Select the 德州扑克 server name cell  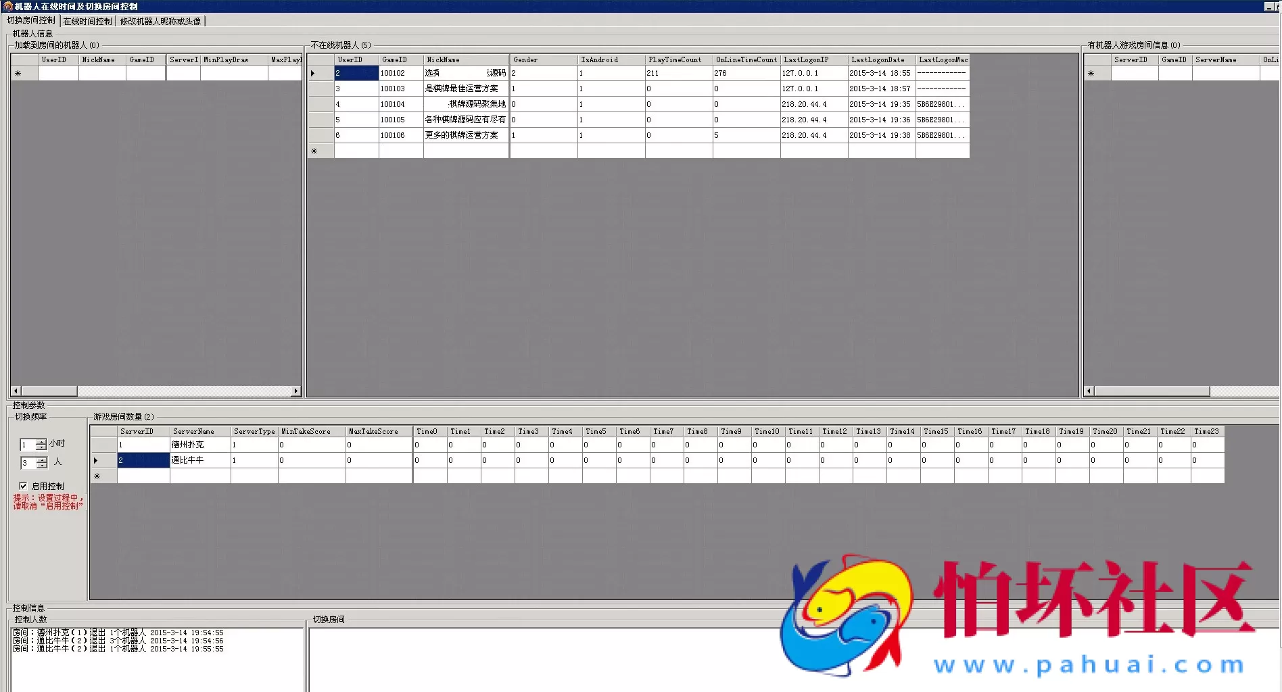(199, 445)
